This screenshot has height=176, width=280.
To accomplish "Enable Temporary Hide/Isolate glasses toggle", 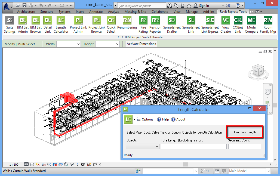I will click(x=72, y=164).
